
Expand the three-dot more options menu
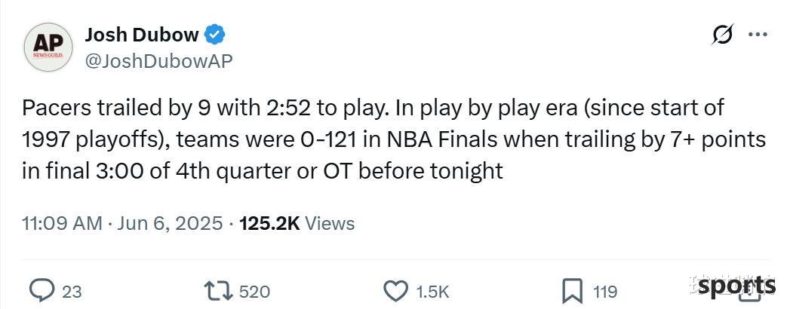(758, 35)
